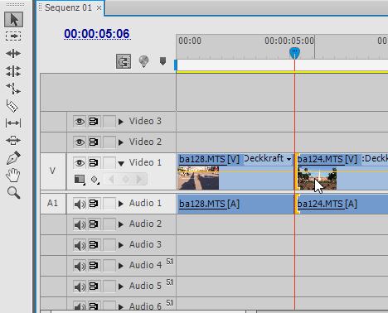Select the Pen tool
Image resolution: width=388 pixels, height=313 pixels.
point(13,157)
